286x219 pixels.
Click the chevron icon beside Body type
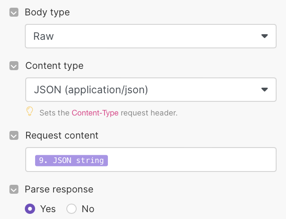point(14,12)
